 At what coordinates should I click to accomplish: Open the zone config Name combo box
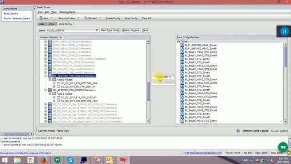pyautogui.click(x=72, y=31)
